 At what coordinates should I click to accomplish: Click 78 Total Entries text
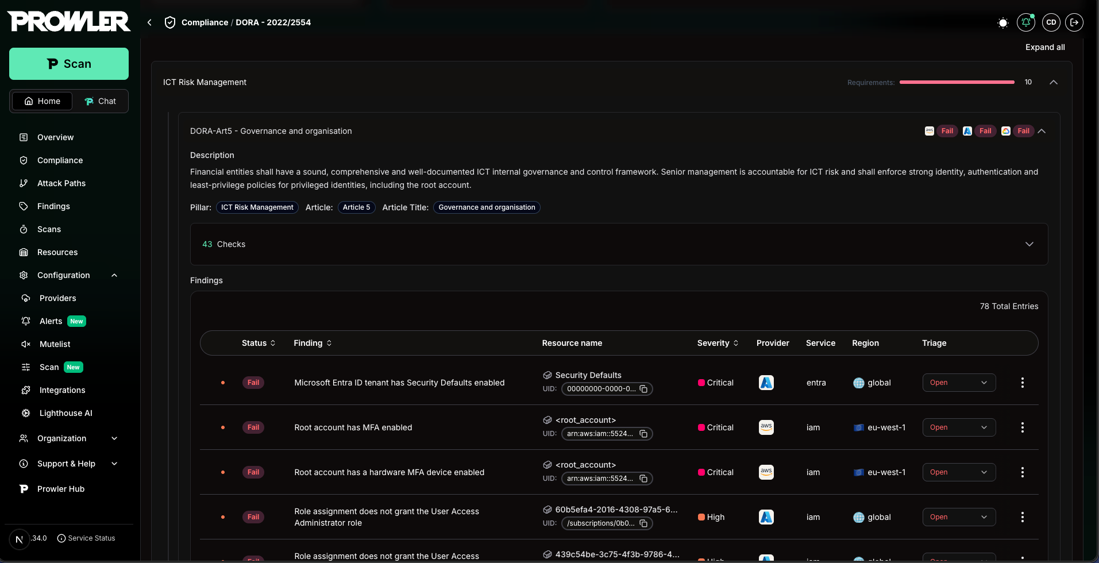point(1009,306)
